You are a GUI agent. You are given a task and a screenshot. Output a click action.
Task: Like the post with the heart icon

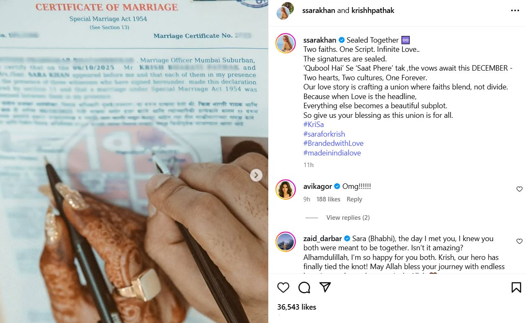point(283,287)
